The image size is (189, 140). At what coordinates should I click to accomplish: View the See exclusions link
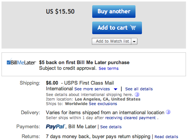tap(103, 104)
